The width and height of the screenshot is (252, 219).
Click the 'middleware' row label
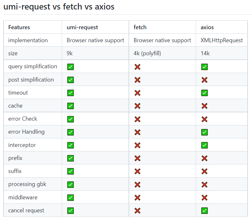pos(23,197)
